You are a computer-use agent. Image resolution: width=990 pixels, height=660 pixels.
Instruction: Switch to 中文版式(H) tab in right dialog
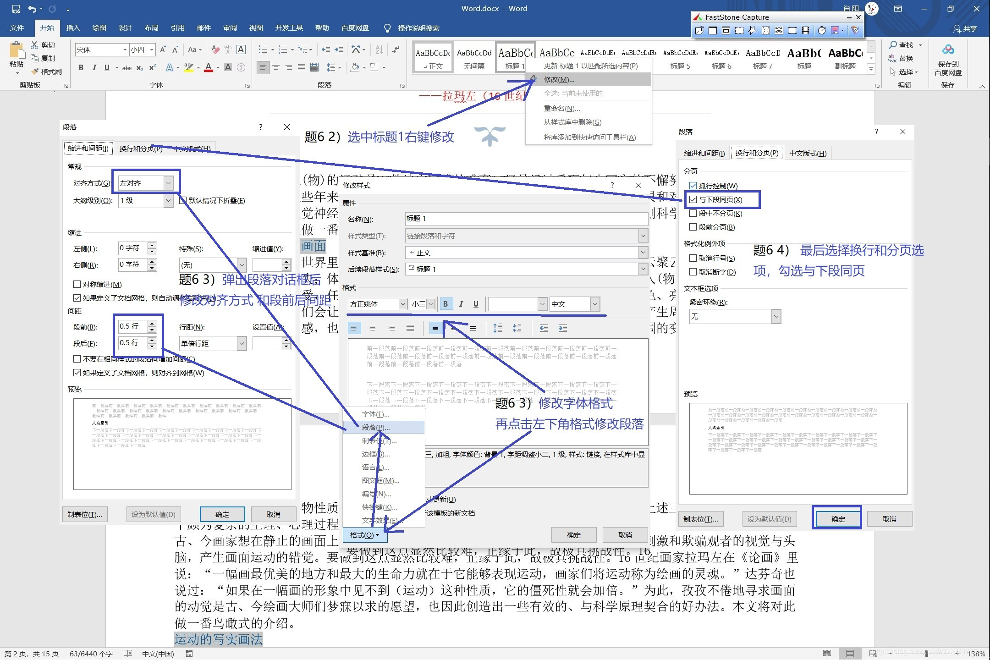[x=808, y=153]
